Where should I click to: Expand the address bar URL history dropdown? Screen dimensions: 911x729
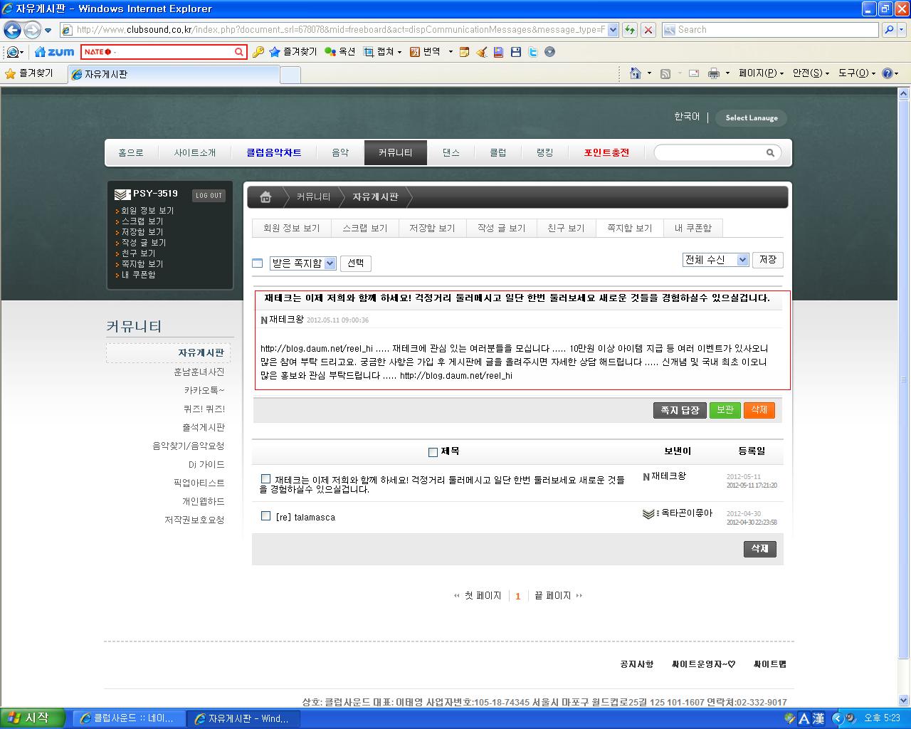click(x=613, y=30)
